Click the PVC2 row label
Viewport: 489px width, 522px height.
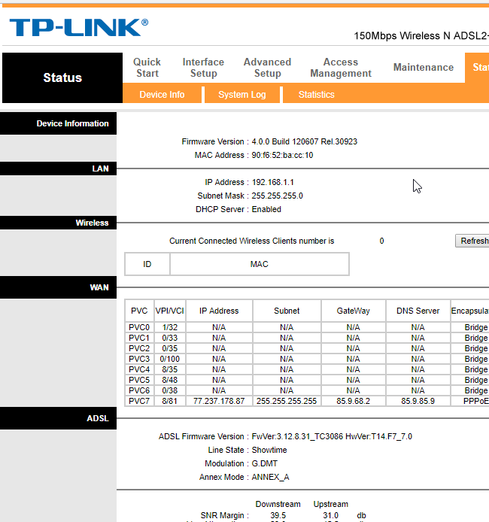pos(139,348)
